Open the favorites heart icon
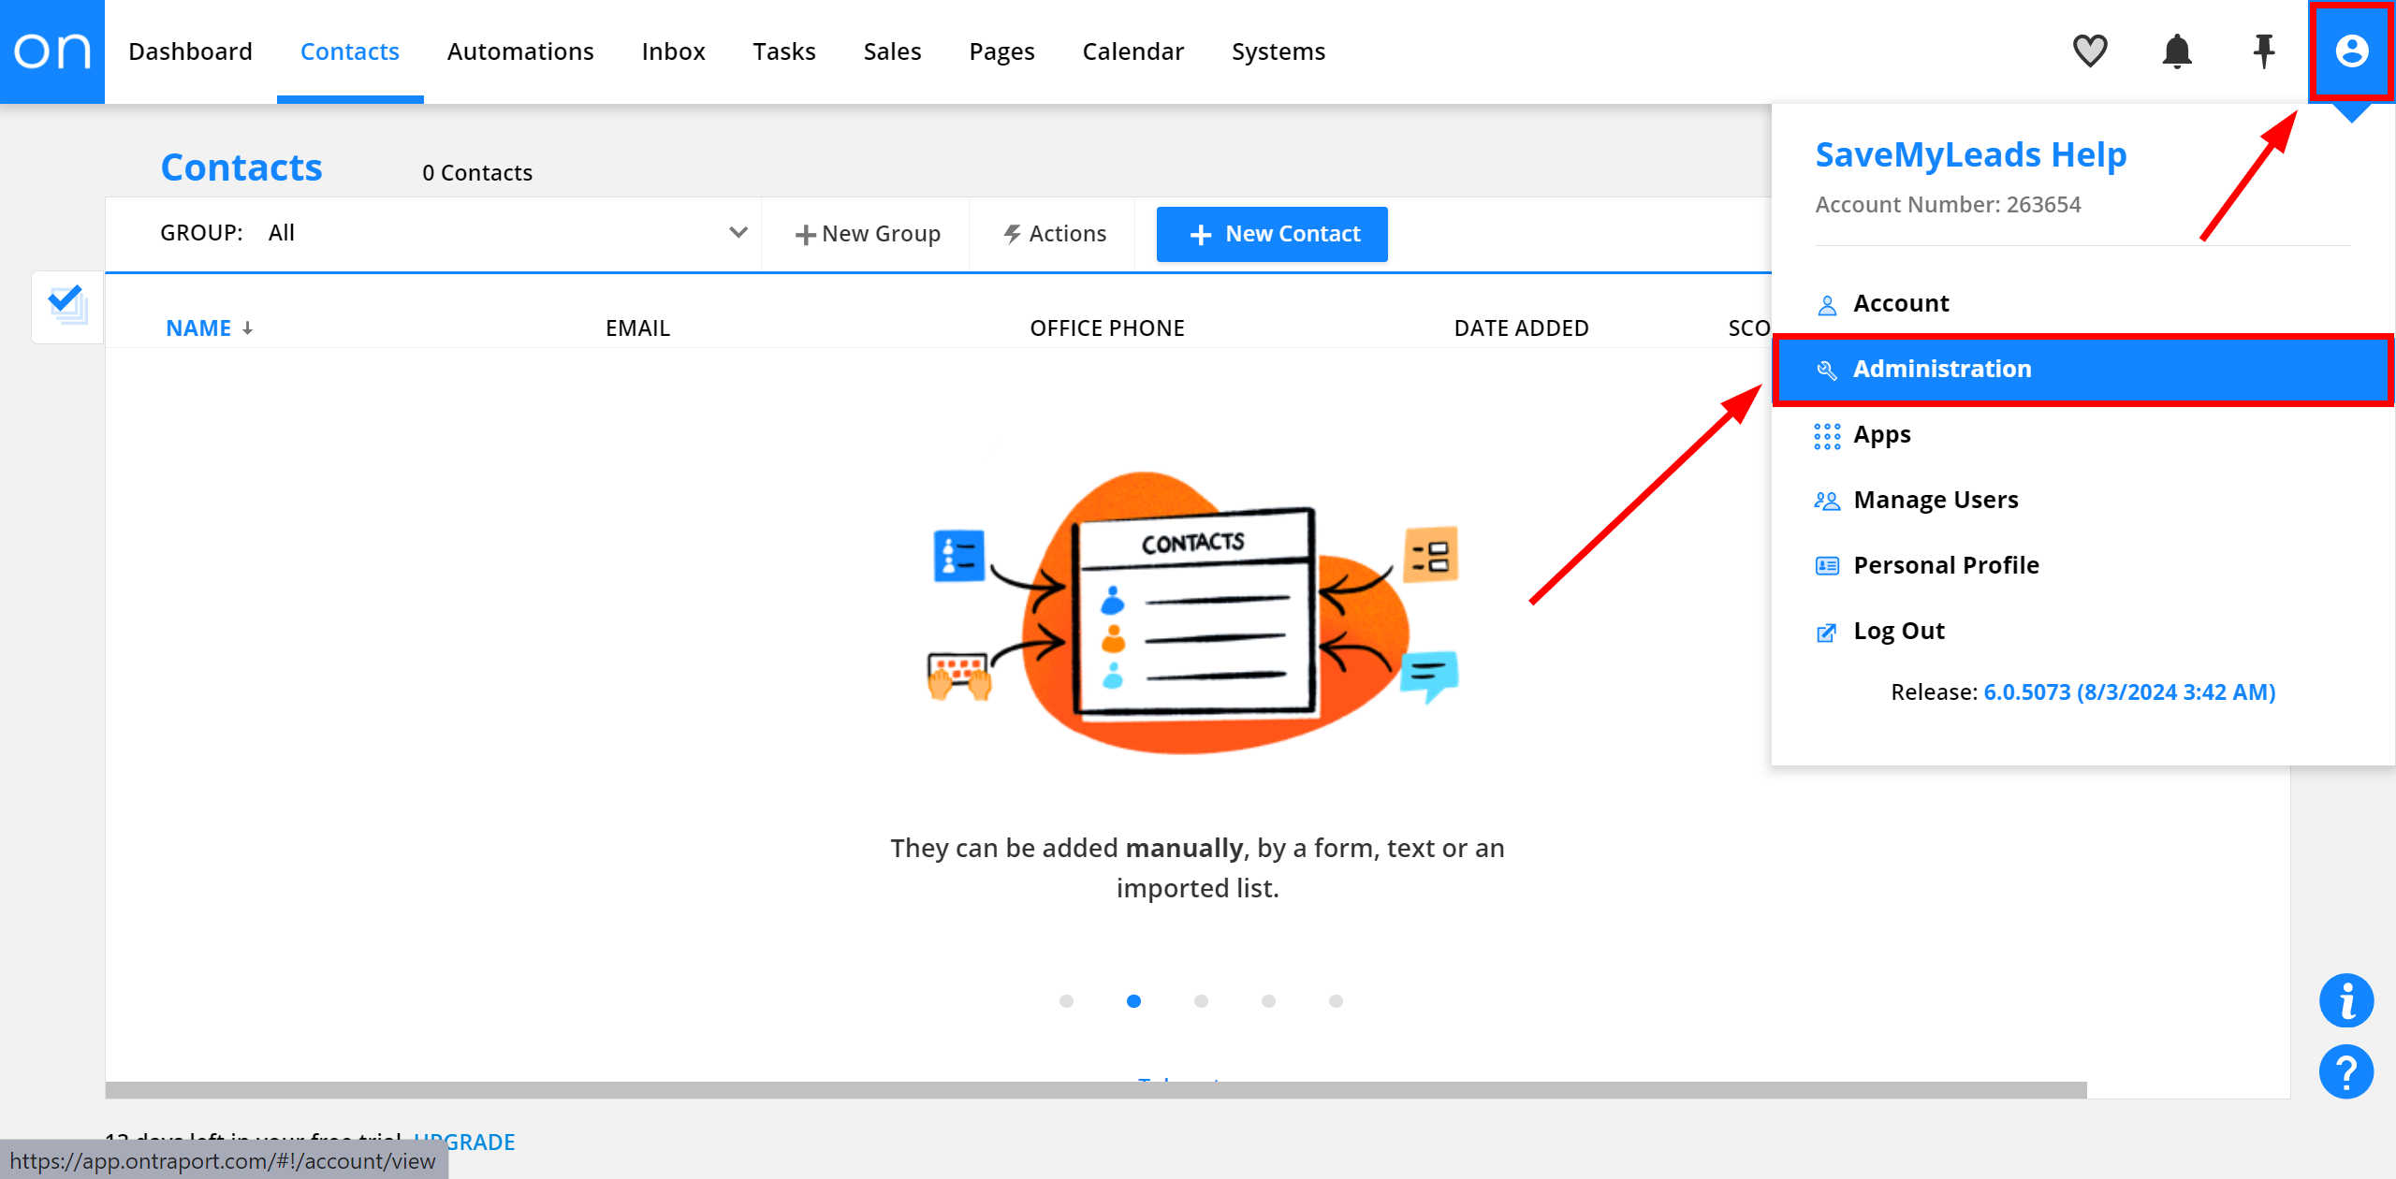Screen dimensions: 2396x1179 click(x=2090, y=51)
